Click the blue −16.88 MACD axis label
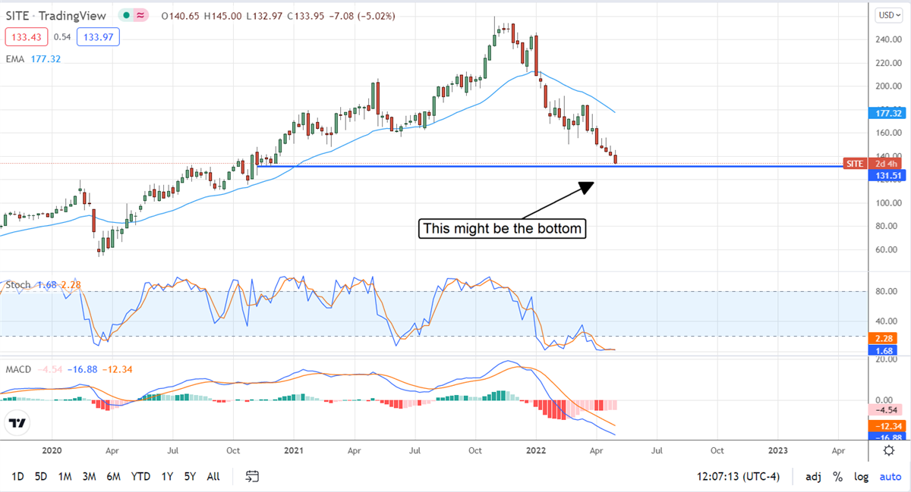This screenshot has height=492, width=911. 886,437
